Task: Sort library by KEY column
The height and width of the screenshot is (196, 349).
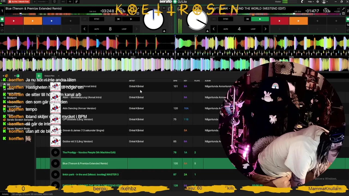Action: 185,81
